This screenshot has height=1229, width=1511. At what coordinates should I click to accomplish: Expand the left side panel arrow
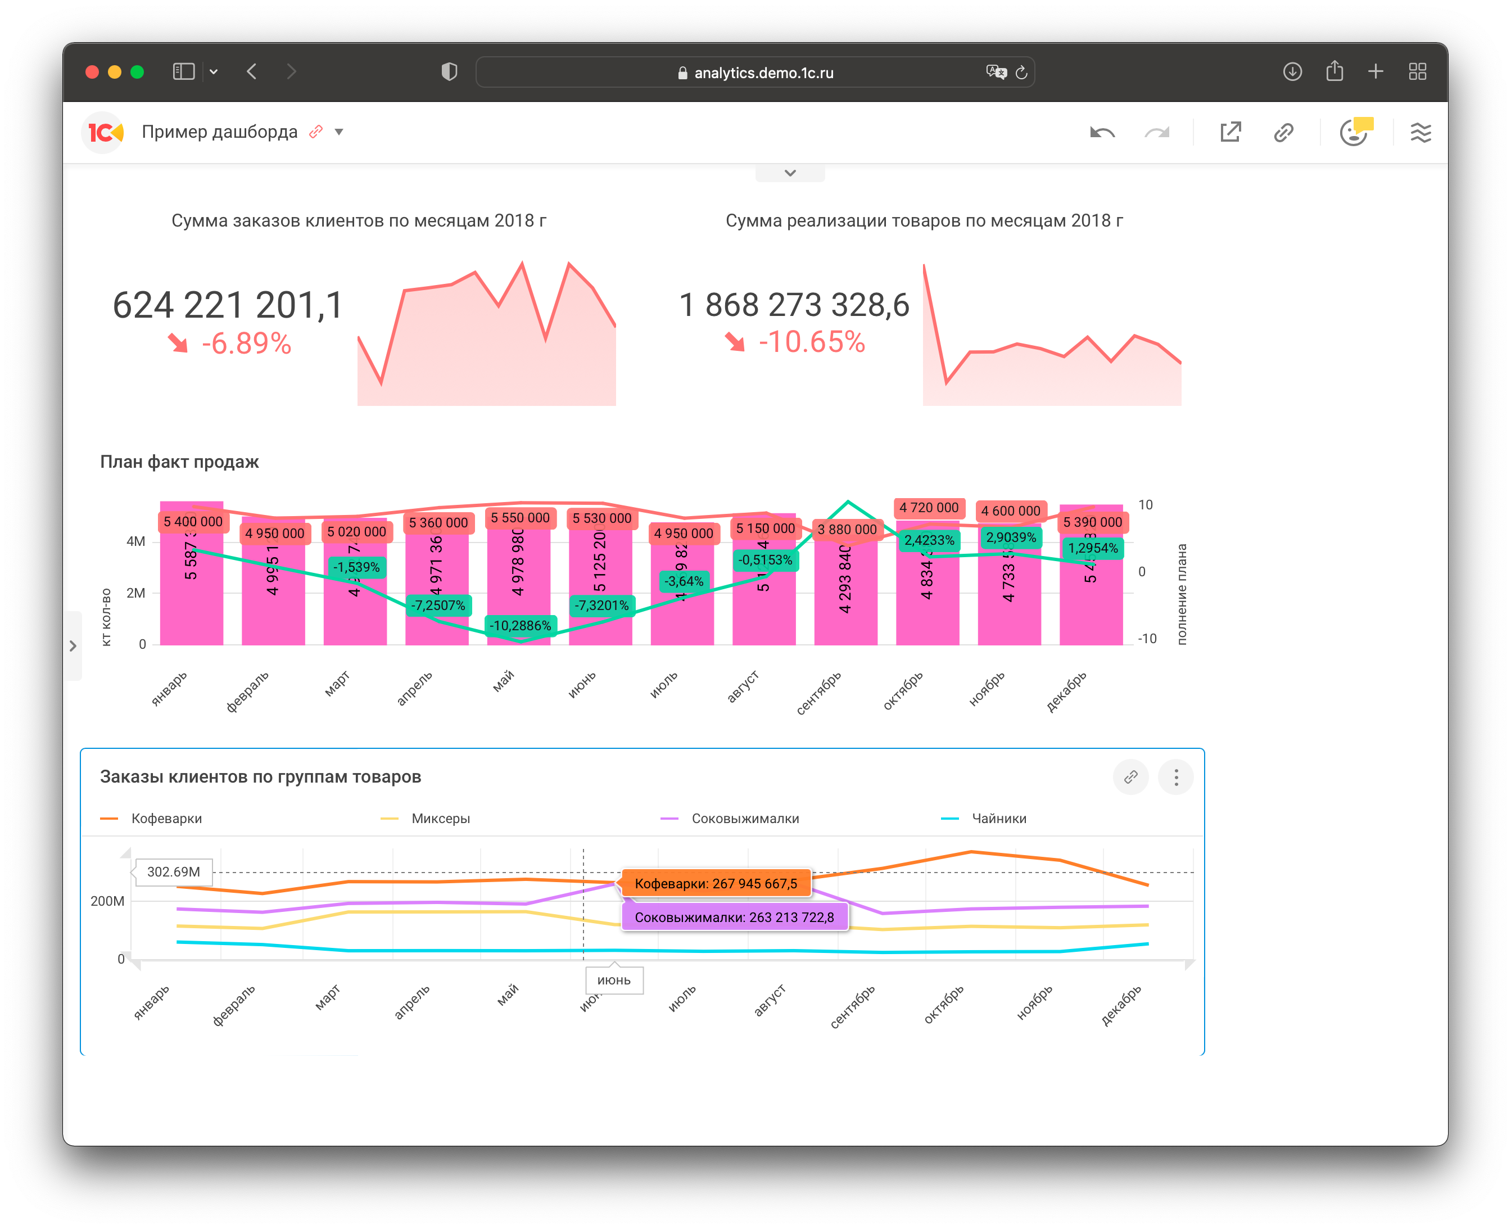[73, 645]
